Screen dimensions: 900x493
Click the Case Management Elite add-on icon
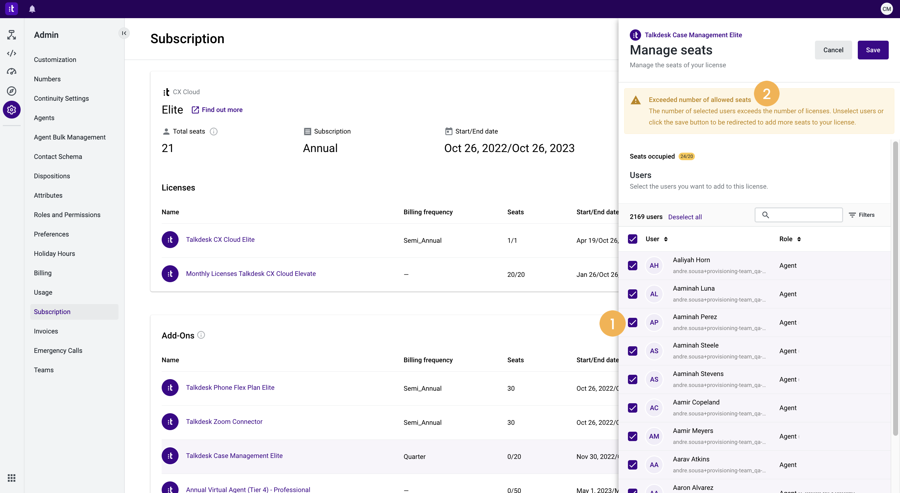tap(170, 456)
